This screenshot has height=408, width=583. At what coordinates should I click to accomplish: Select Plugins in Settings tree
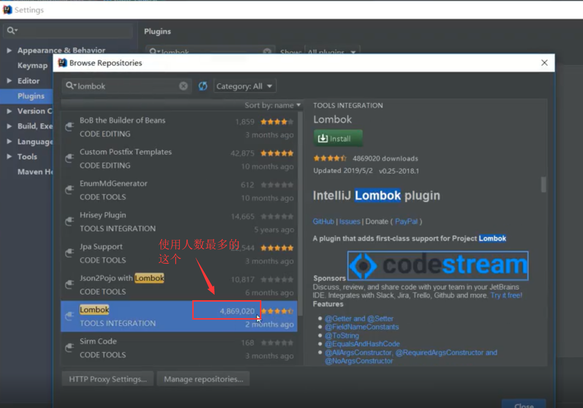[x=31, y=96]
